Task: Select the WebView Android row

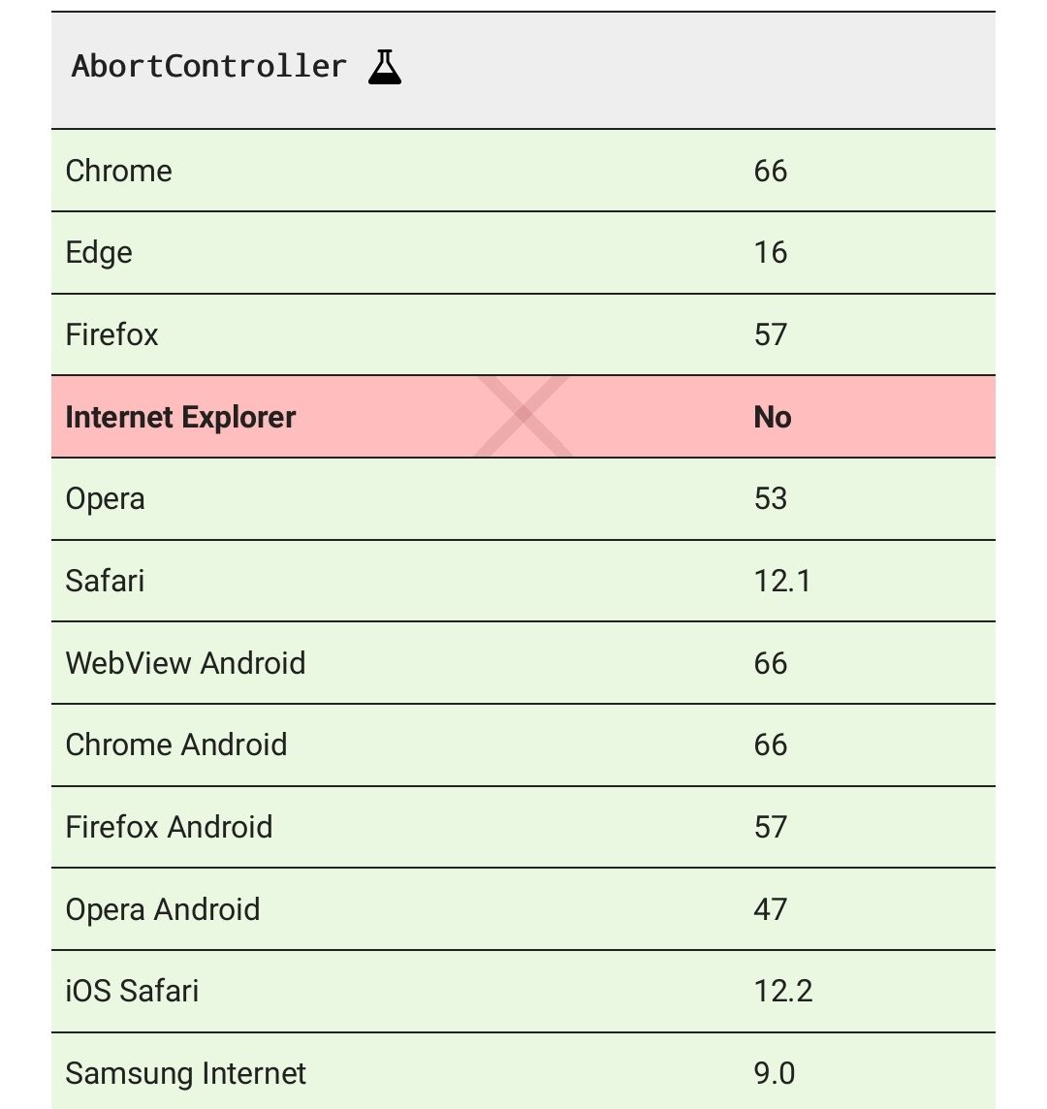Action: coord(186,663)
